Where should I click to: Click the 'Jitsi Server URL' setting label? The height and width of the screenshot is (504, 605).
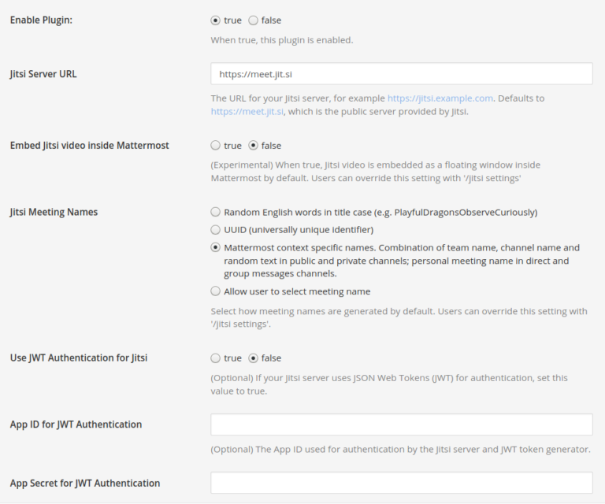pos(43,74)
